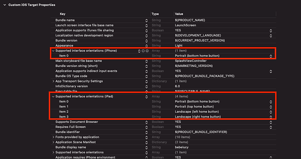Open key stepper for Bundle display name
Viewport: 301px width, 159px height.
[146, 147]
